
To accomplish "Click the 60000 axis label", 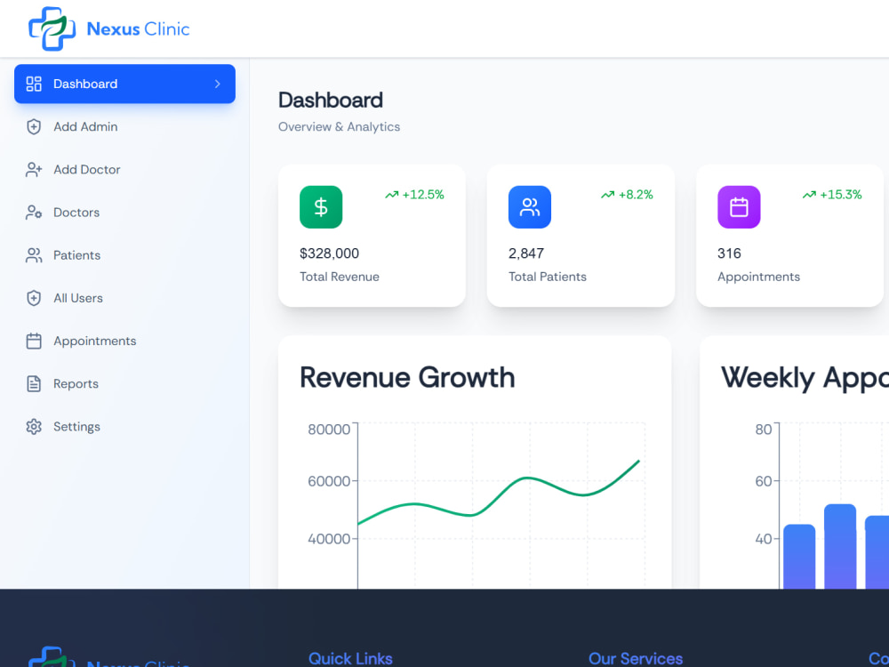I will pyautogui.click(x=329, y=481).
